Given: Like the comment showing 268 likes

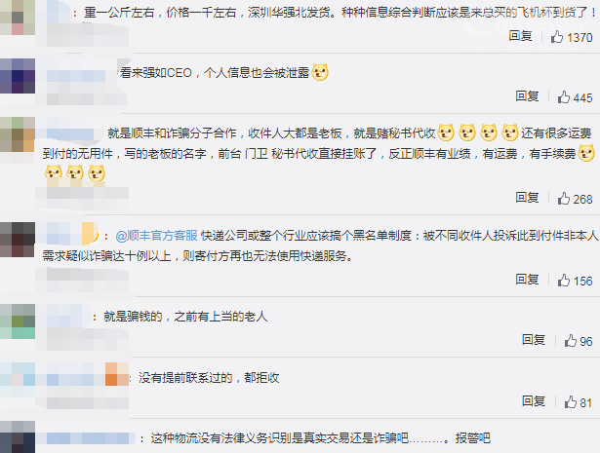Looking at the screenshot, I should (563, 198).
